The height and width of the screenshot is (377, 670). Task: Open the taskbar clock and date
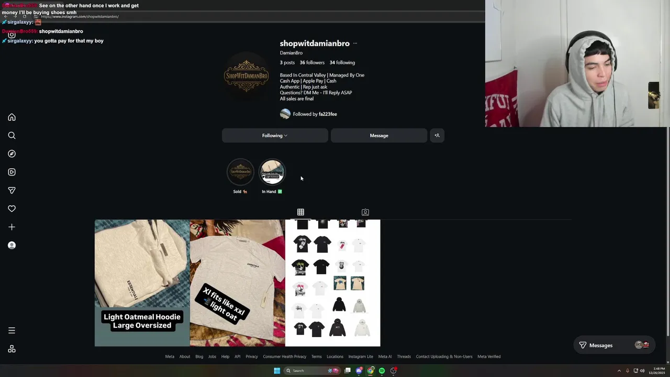point(657,371)
